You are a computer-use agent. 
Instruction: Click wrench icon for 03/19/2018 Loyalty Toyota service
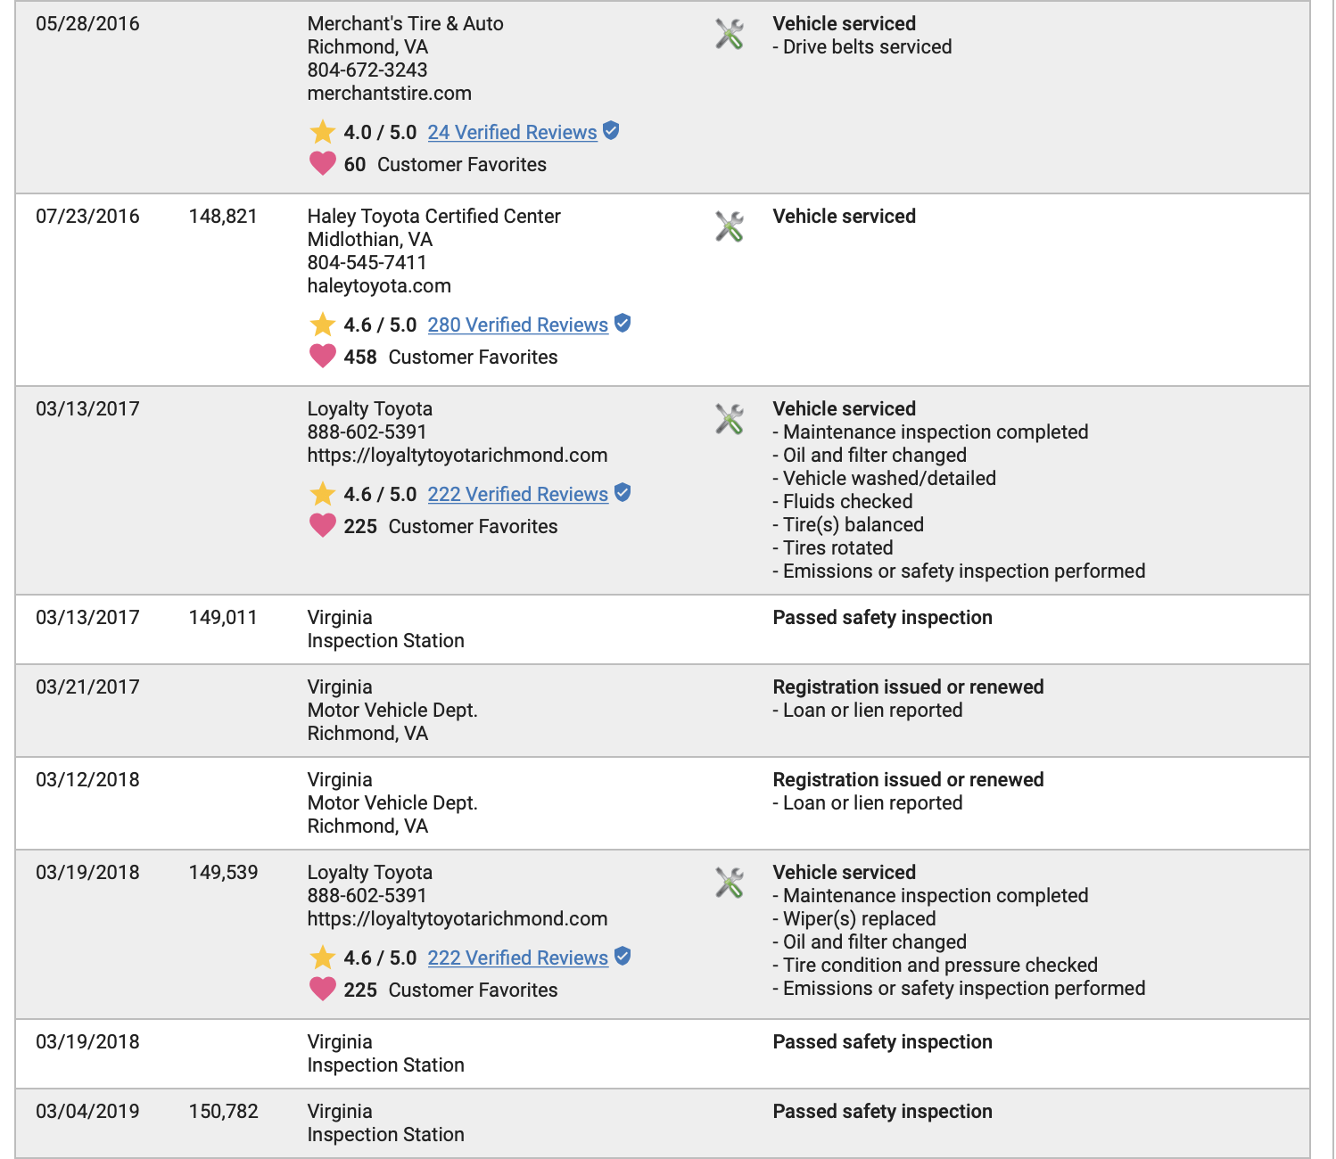730,884
